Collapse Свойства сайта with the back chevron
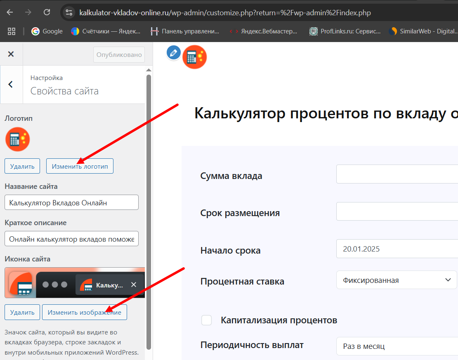This screenshot has height=360, width=458. [x=11, y=85]
